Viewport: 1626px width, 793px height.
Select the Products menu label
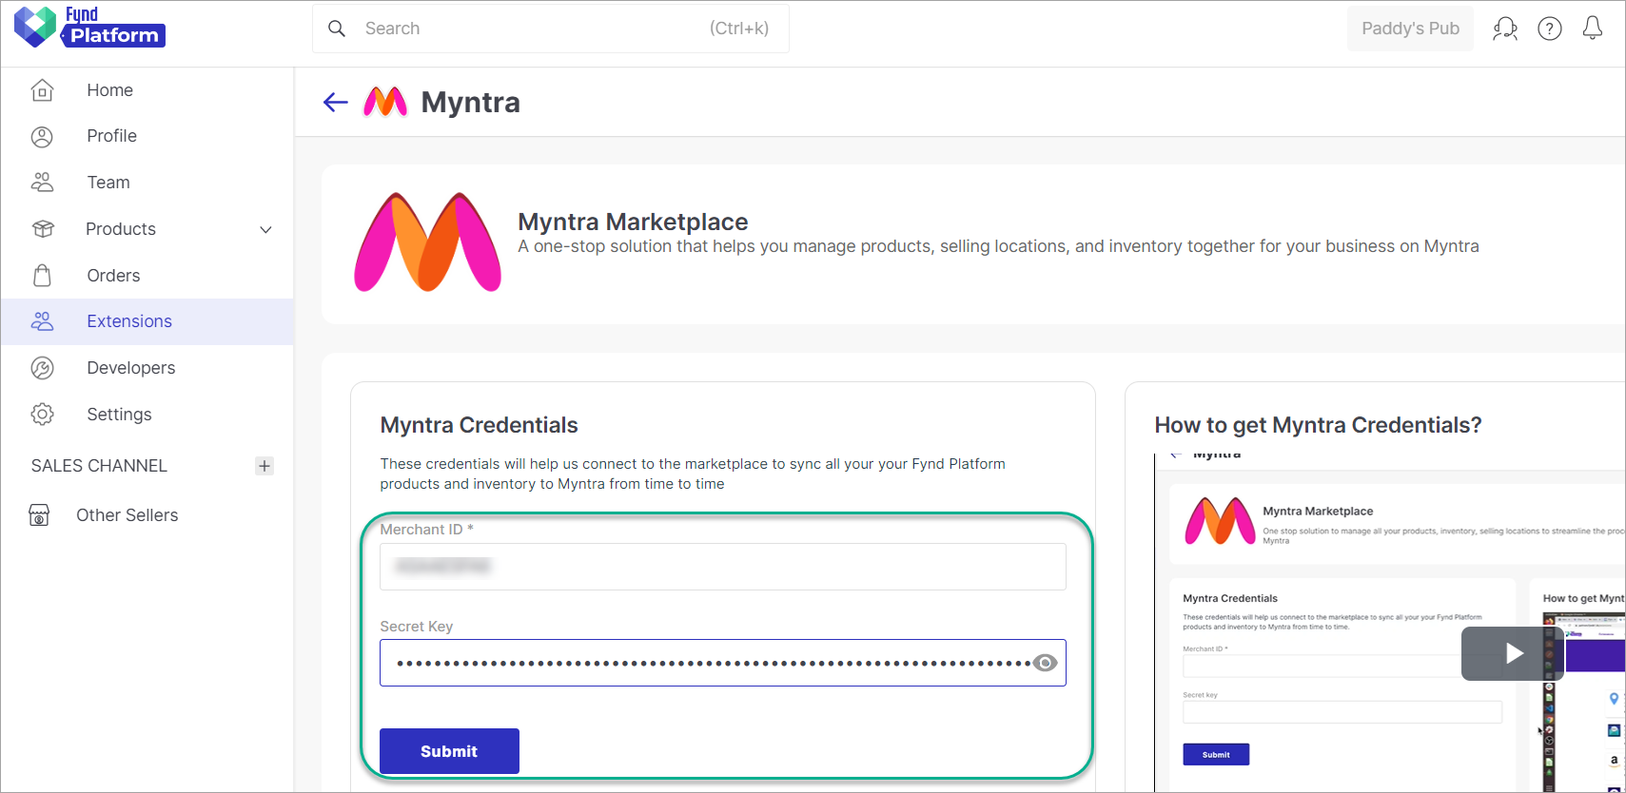[x=121, y=229]
